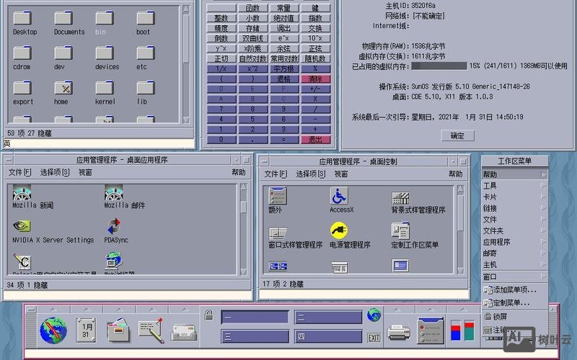Open 文件 menu in 桌面应用程序 window

pos(20,172)
